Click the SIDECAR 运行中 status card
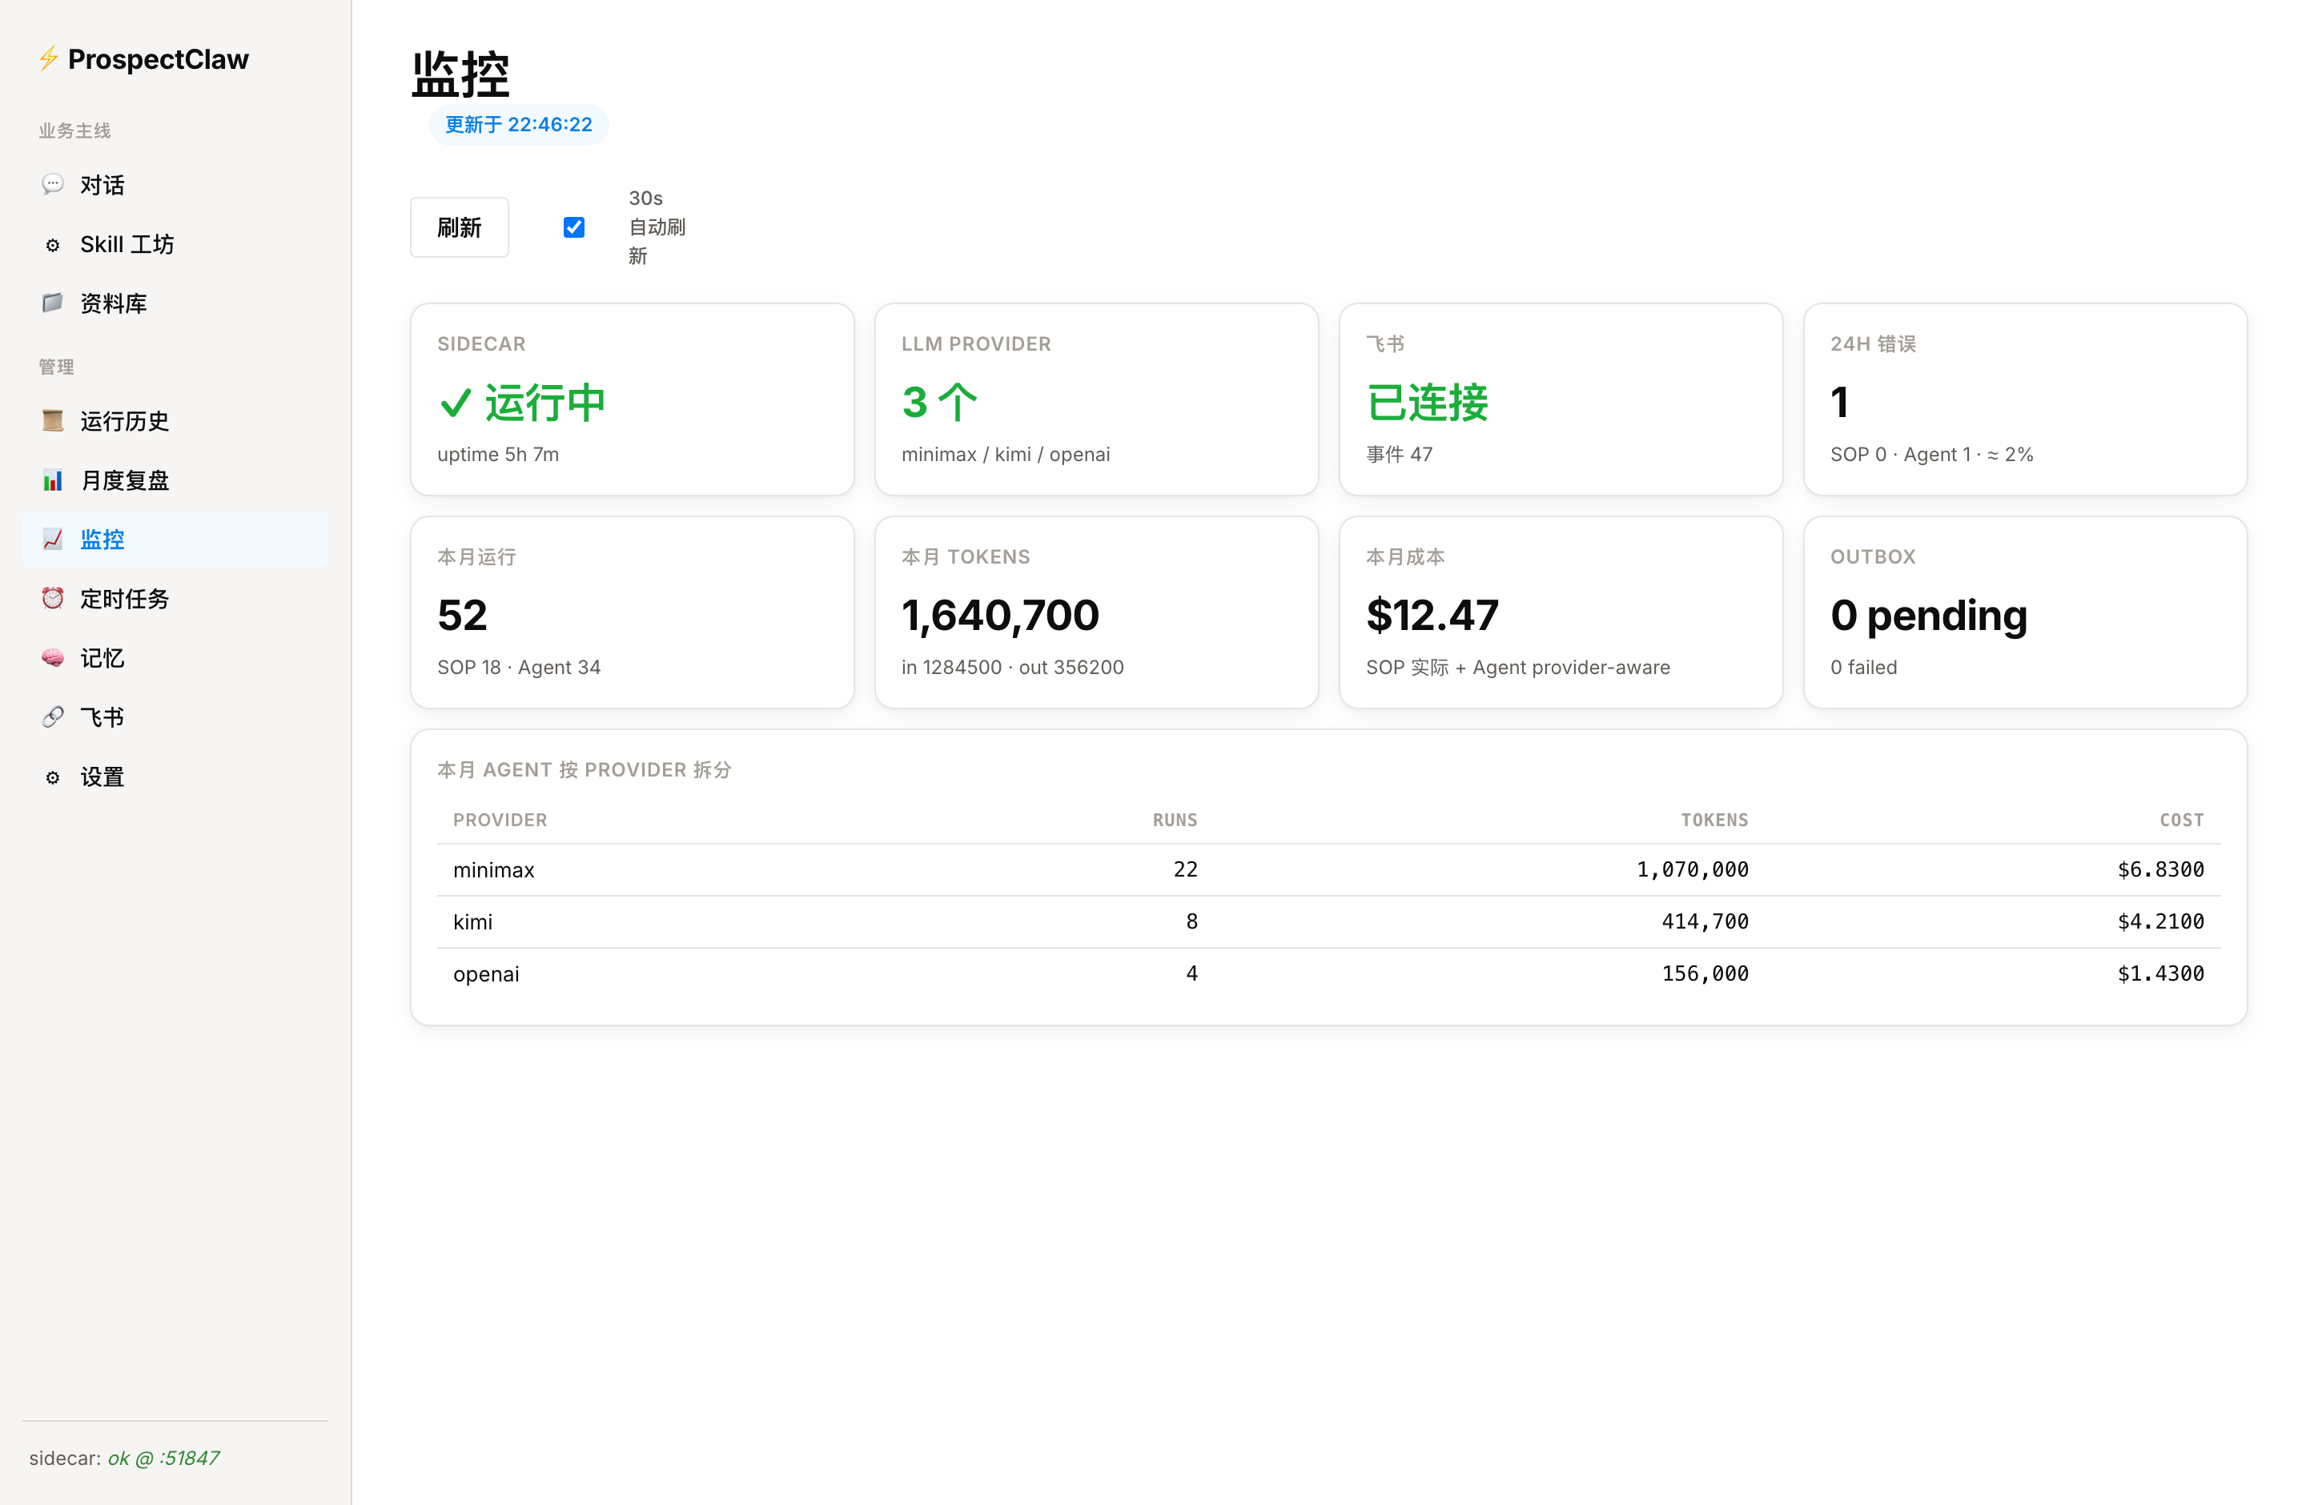 pyautogui.click(x=633, y=399)
